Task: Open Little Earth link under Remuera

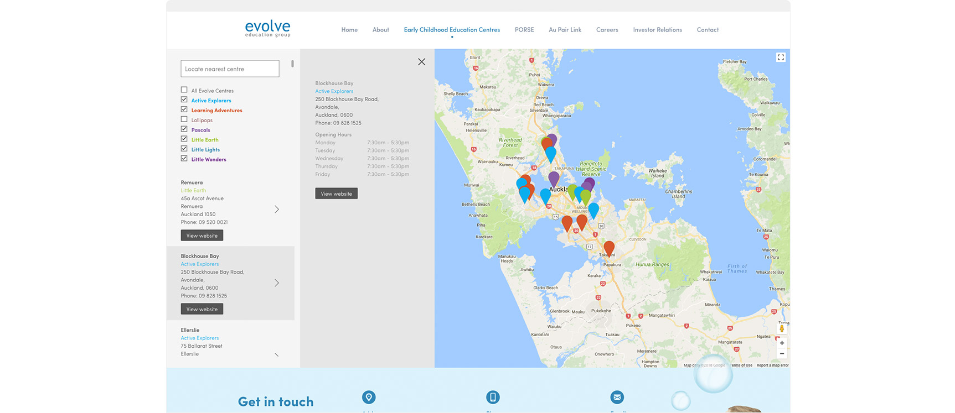Action: tap(193, 190)
